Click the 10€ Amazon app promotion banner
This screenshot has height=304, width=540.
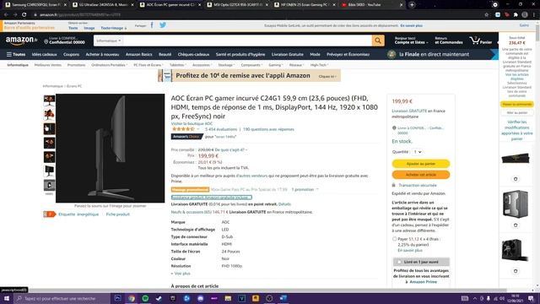pyautogui.click(x=250, y=75)
